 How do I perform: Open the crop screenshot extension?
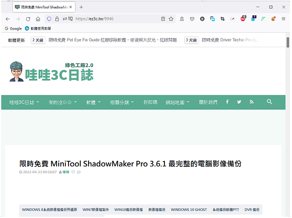[222, 19]
